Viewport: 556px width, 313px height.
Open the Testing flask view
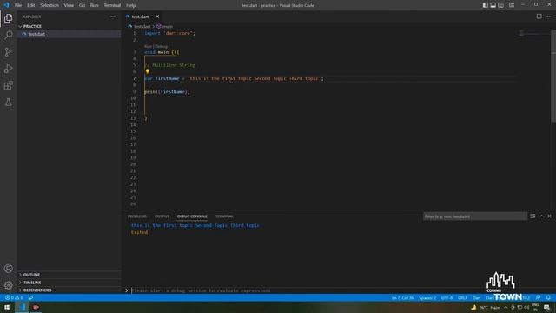coord(8,103)
